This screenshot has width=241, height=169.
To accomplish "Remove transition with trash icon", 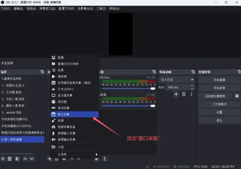I will (x=184, y=94).
